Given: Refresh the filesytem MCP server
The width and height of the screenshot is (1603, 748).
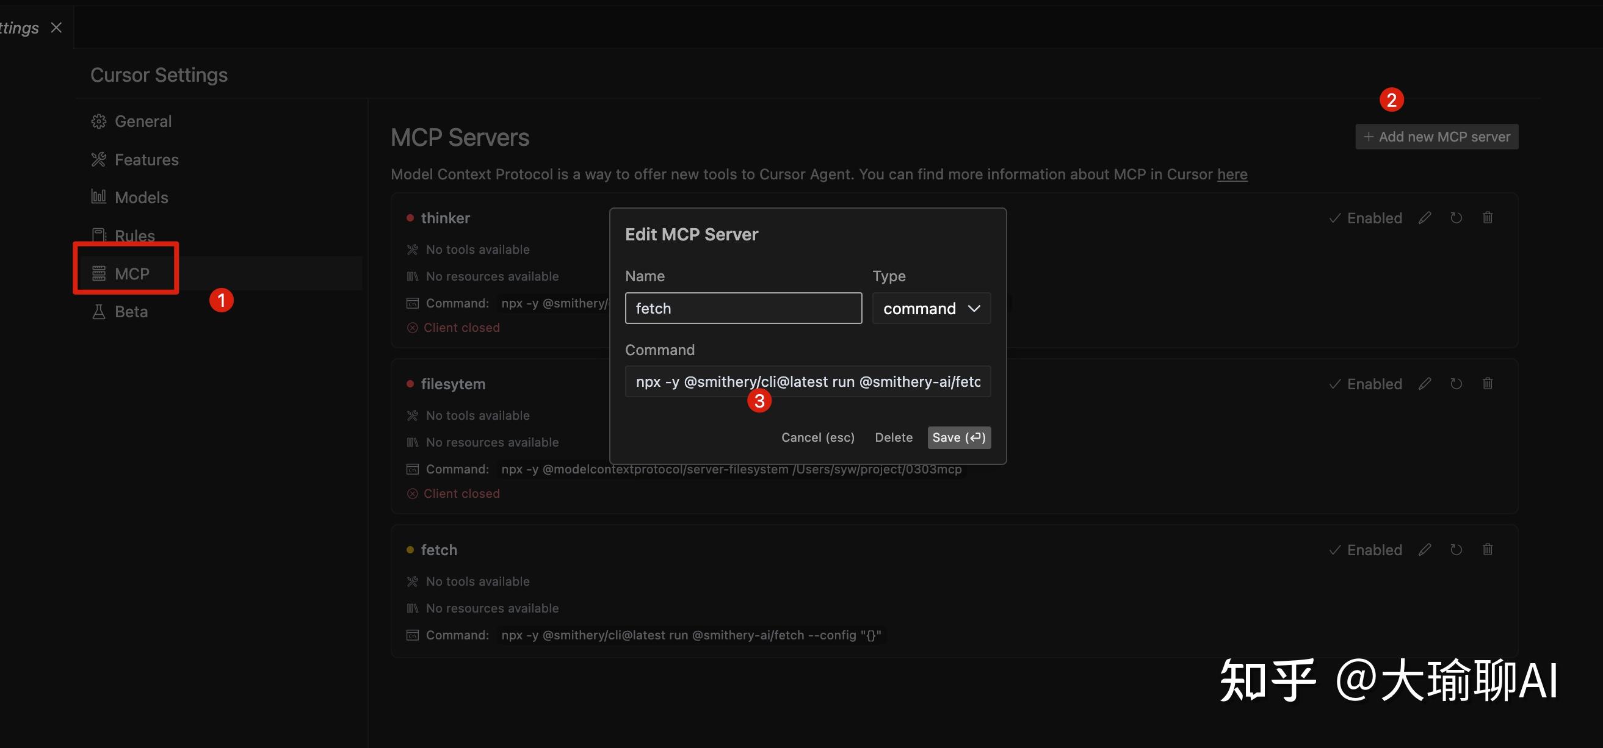Looking at the screenshot, I should 1455,384.
